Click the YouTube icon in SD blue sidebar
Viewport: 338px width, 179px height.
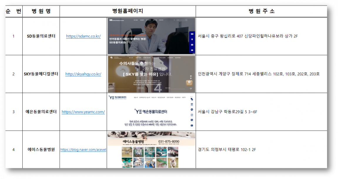[x=192, y=50]
